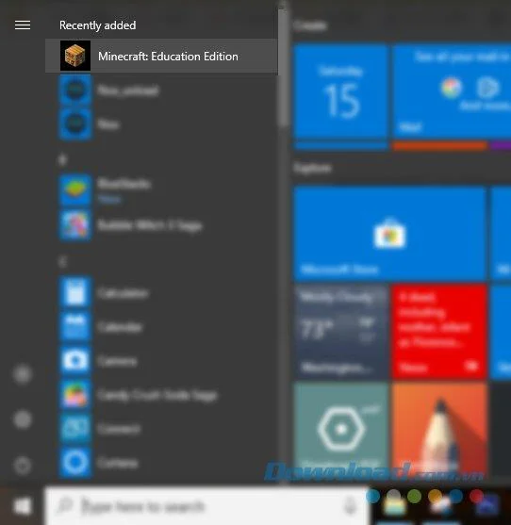Screen dimensions: 511x525
Task: Open Minecraft: Education Edition from Recently added
Action: click(x=161, y=56)
